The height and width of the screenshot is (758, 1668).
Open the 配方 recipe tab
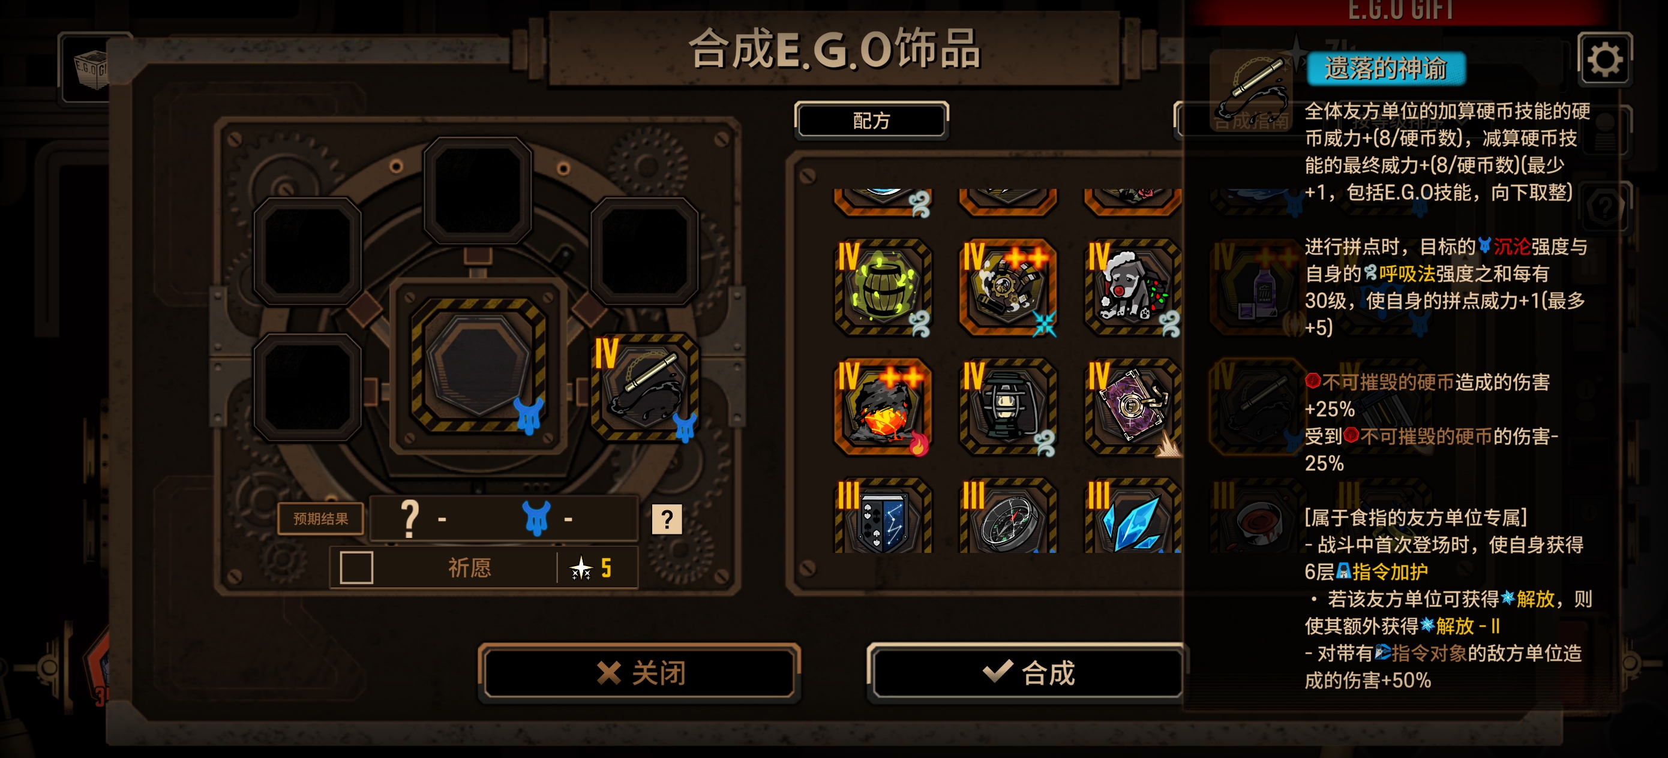[x=872, y=121]
